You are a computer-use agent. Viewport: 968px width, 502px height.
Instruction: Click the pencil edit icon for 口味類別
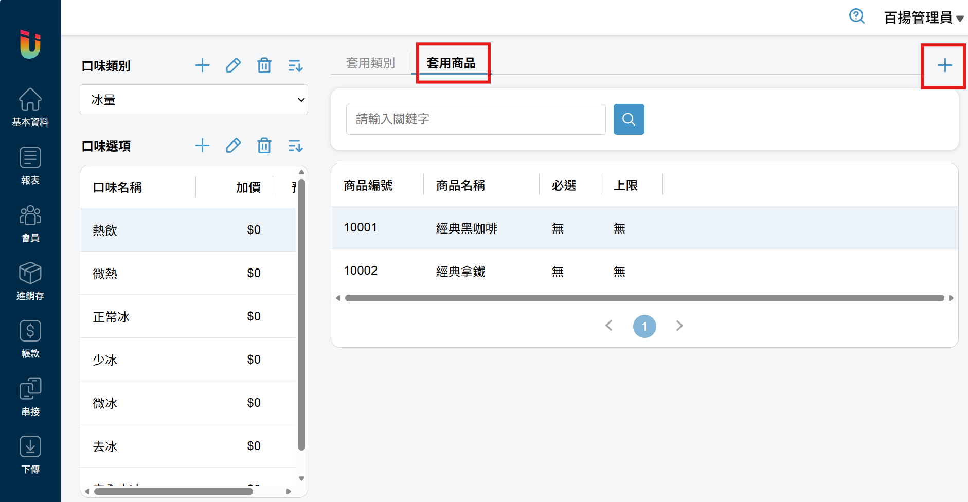(x=233, y=65)
